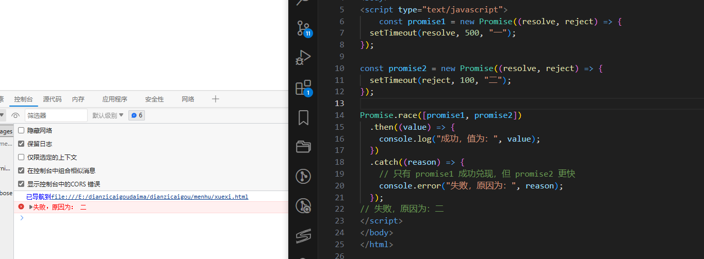Click the .then((value) call on line 15
Screen dimensions: 704x259
[405, 127]
